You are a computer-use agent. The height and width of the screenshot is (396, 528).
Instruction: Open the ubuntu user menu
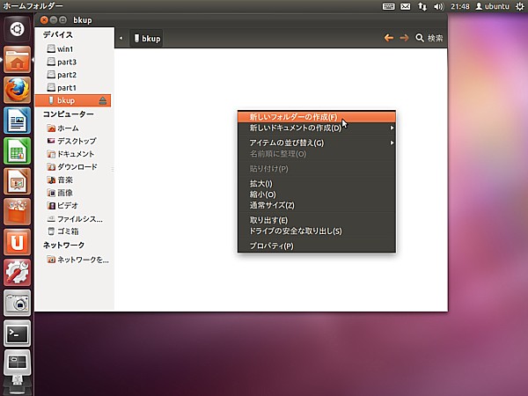coord(492,6)
